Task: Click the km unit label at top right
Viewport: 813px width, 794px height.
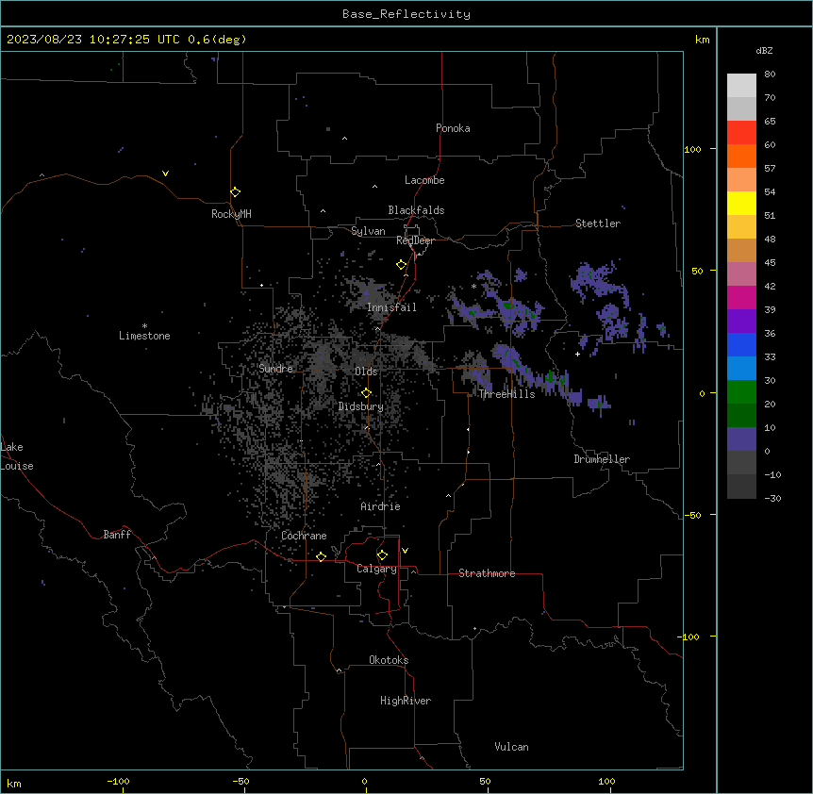Action: (702, 40)
